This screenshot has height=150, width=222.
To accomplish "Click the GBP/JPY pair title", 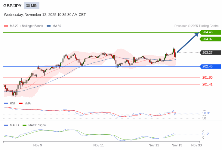I will click(12, 6).
